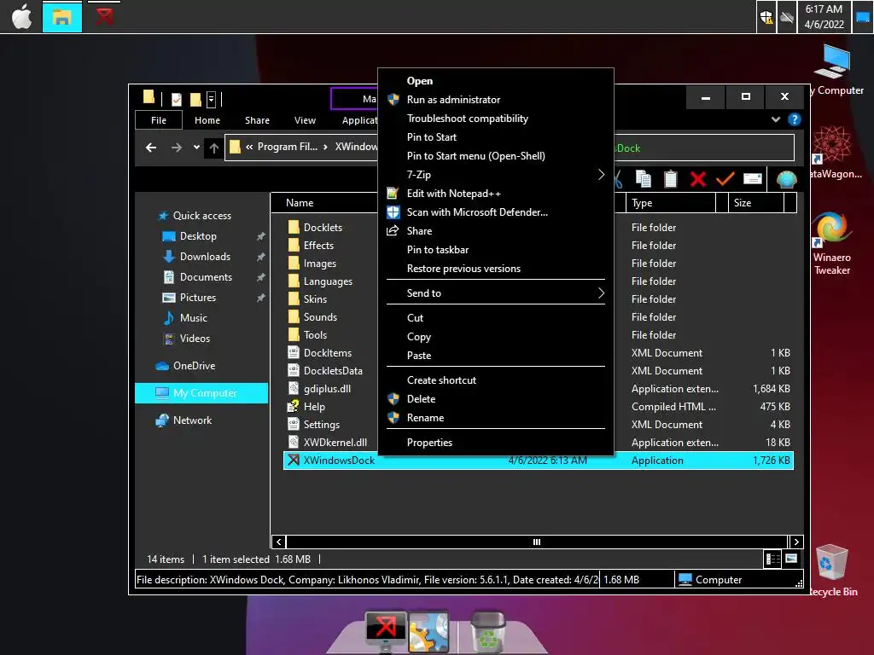Click the taskbar clock showing 6:17 AM
Viewport: 874px width, 655px height.
(x=824, y=17)
